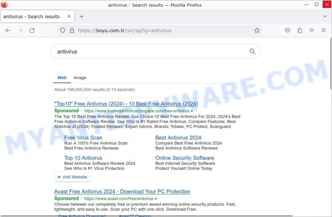
Task: Open Online Security Software sitelink
Action: 185,158
